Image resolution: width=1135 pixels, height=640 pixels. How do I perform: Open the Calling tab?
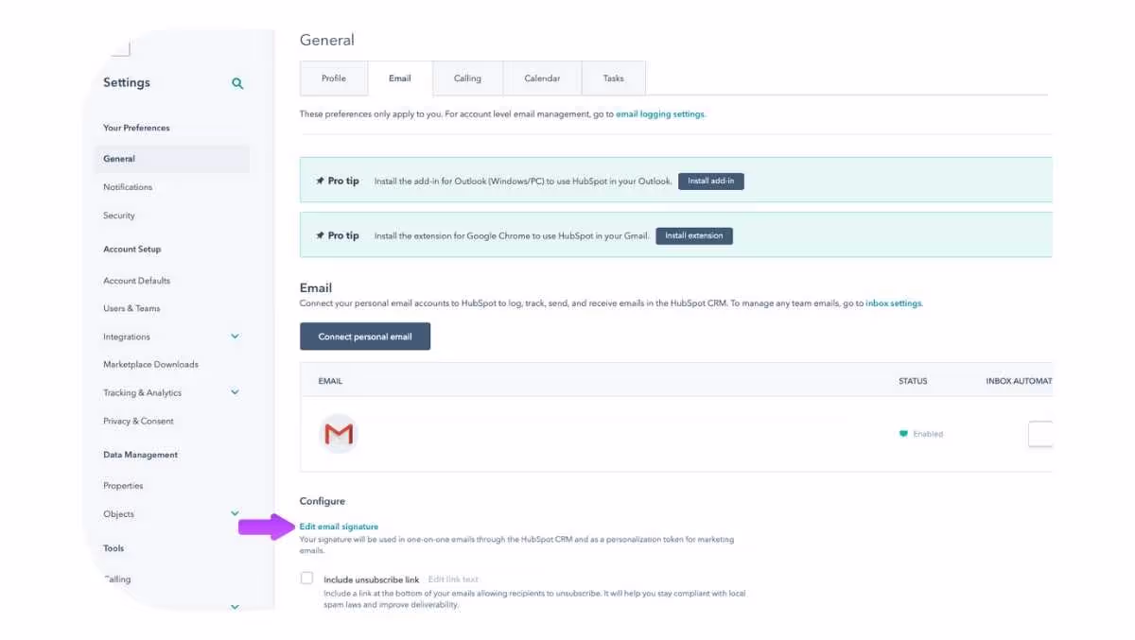click(467, 78)
